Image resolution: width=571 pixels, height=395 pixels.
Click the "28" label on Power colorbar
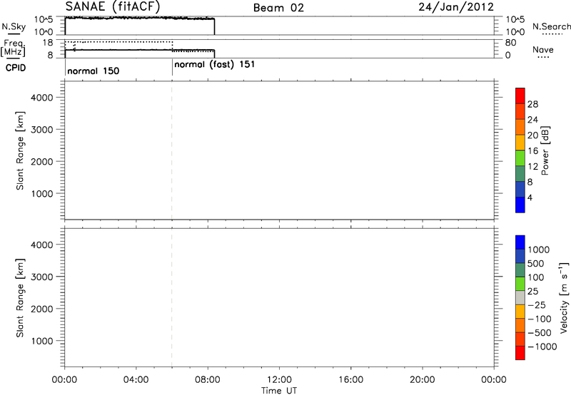pyautogui.click(x=532, y=104)
